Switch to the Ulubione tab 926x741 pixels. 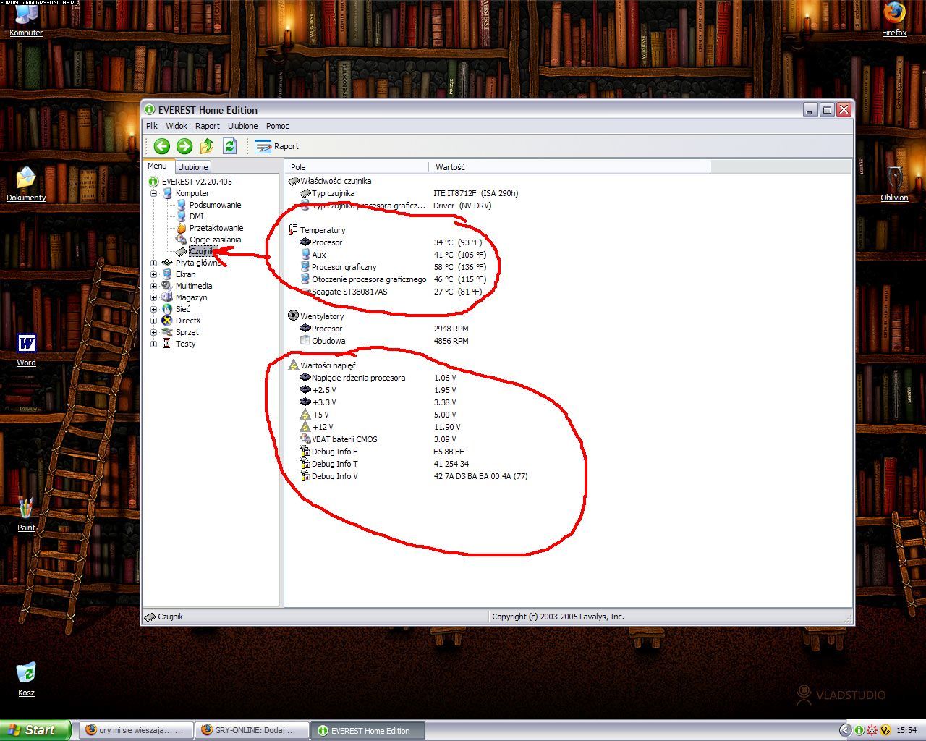(192, 167)
